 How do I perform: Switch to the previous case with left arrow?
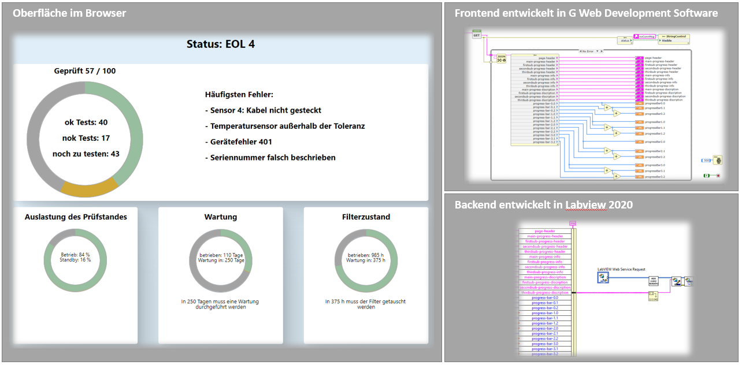(579, 51)
